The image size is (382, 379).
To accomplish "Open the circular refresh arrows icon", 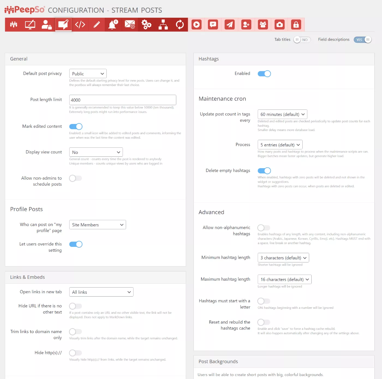I will [x=180, y=25].
